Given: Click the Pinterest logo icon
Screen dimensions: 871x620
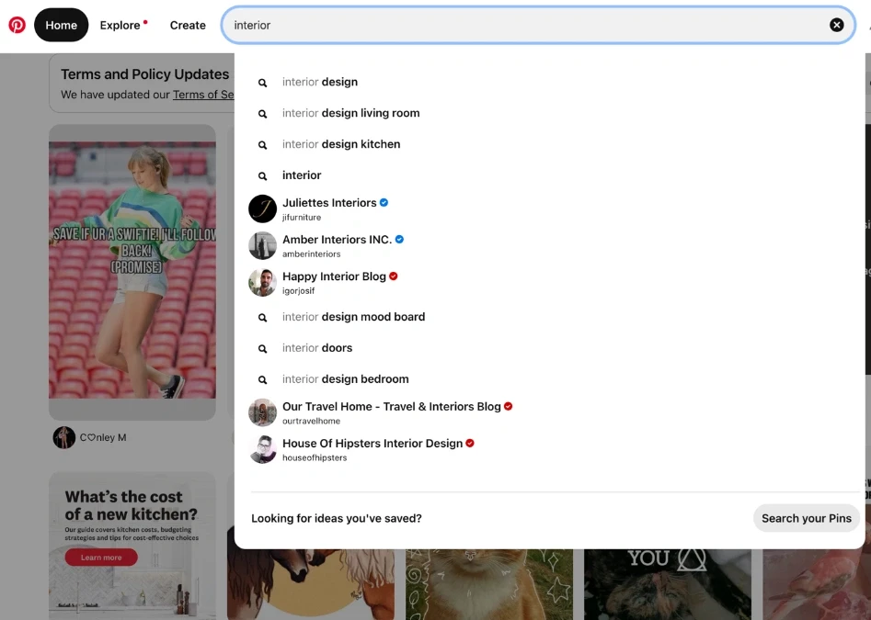Looking at the screenshot, I should (17, 25).
